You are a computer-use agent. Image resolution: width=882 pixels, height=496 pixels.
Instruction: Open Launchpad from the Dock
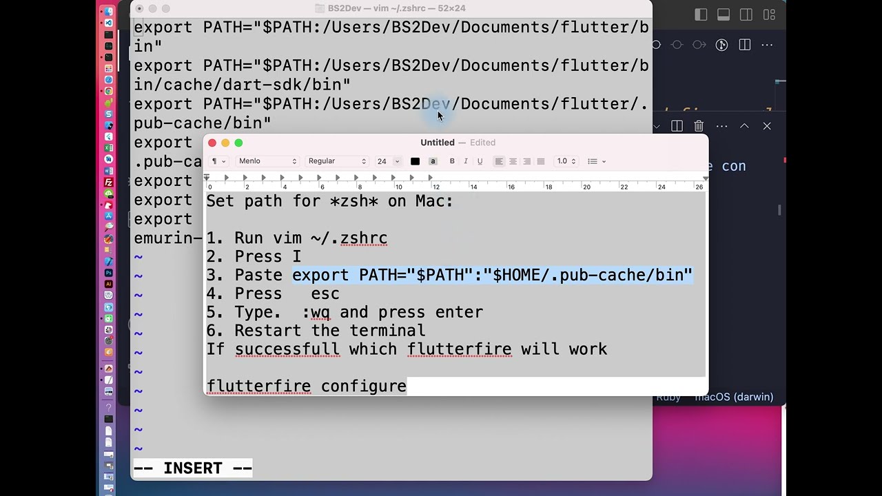(x=108, y=69)
